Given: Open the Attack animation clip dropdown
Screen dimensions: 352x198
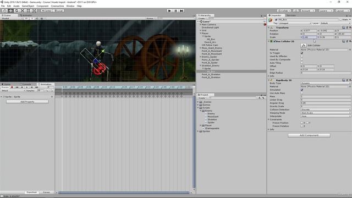Looking at the screenshot, I should click(x=13, y=91).
